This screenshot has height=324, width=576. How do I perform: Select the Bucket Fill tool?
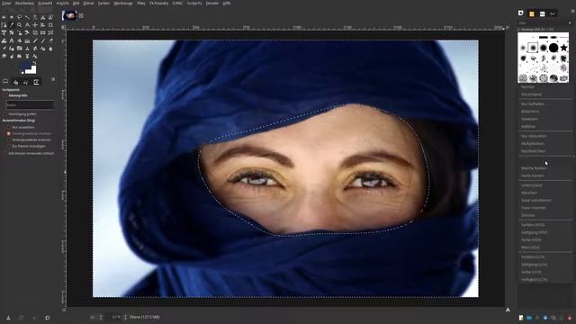pyautogui.click(x=19, y=40)
